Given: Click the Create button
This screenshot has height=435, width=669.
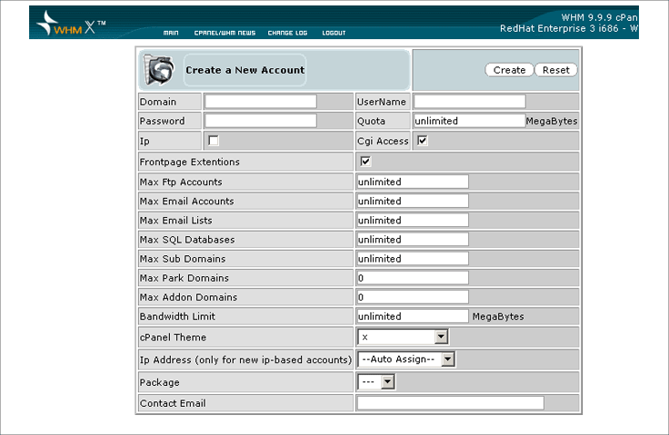Looking at the screenshot, I should 509,70.
